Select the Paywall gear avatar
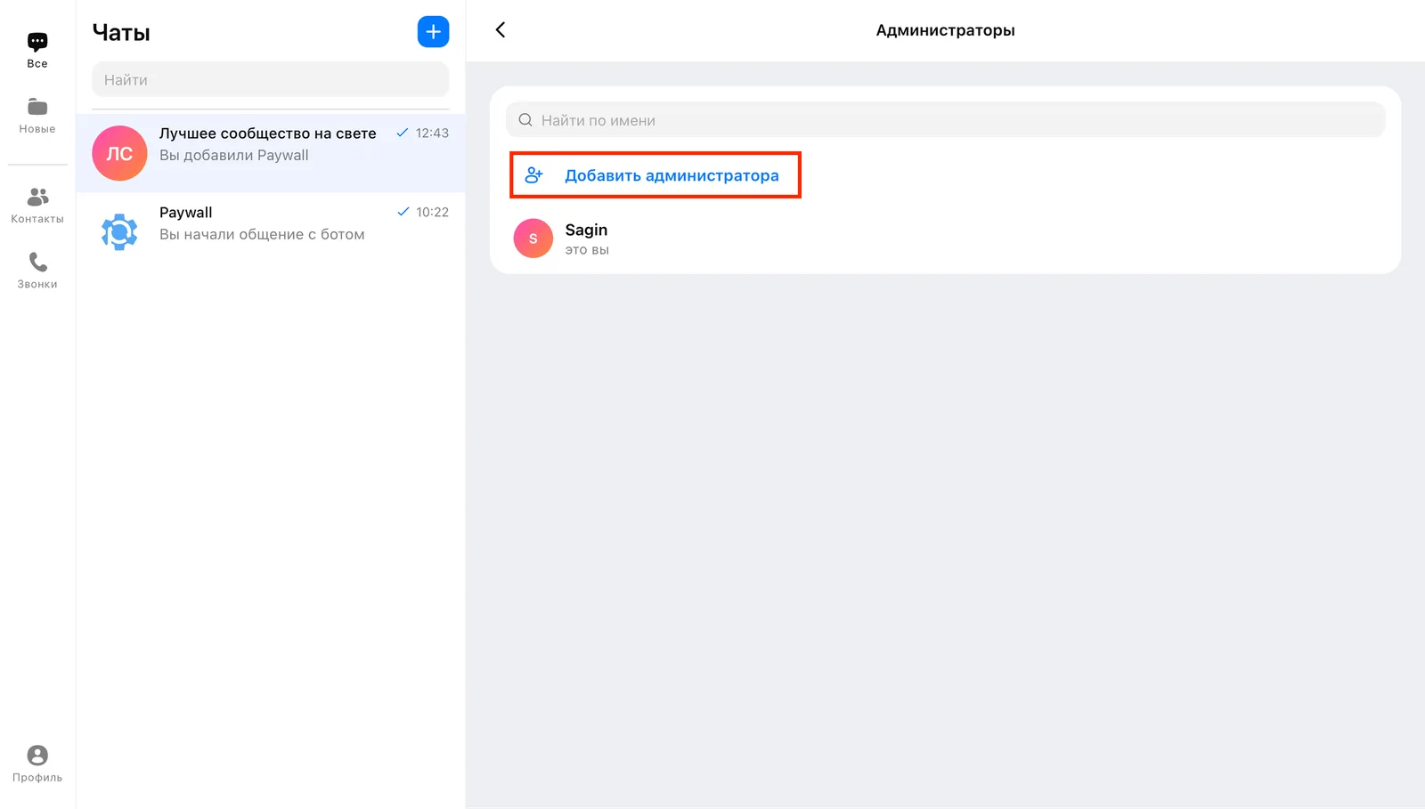 point(119,232)
